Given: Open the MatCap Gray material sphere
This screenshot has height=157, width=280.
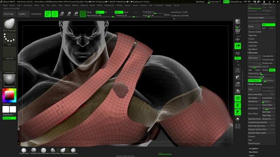Looking at the screenshot, I should coord(10,81).
